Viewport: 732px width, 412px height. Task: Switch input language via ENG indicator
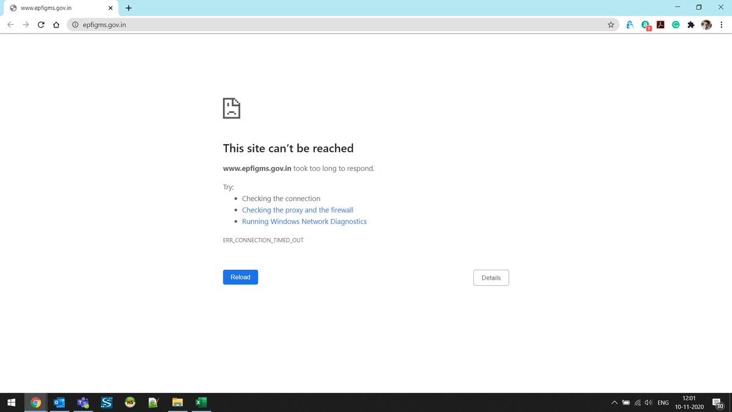663,403
